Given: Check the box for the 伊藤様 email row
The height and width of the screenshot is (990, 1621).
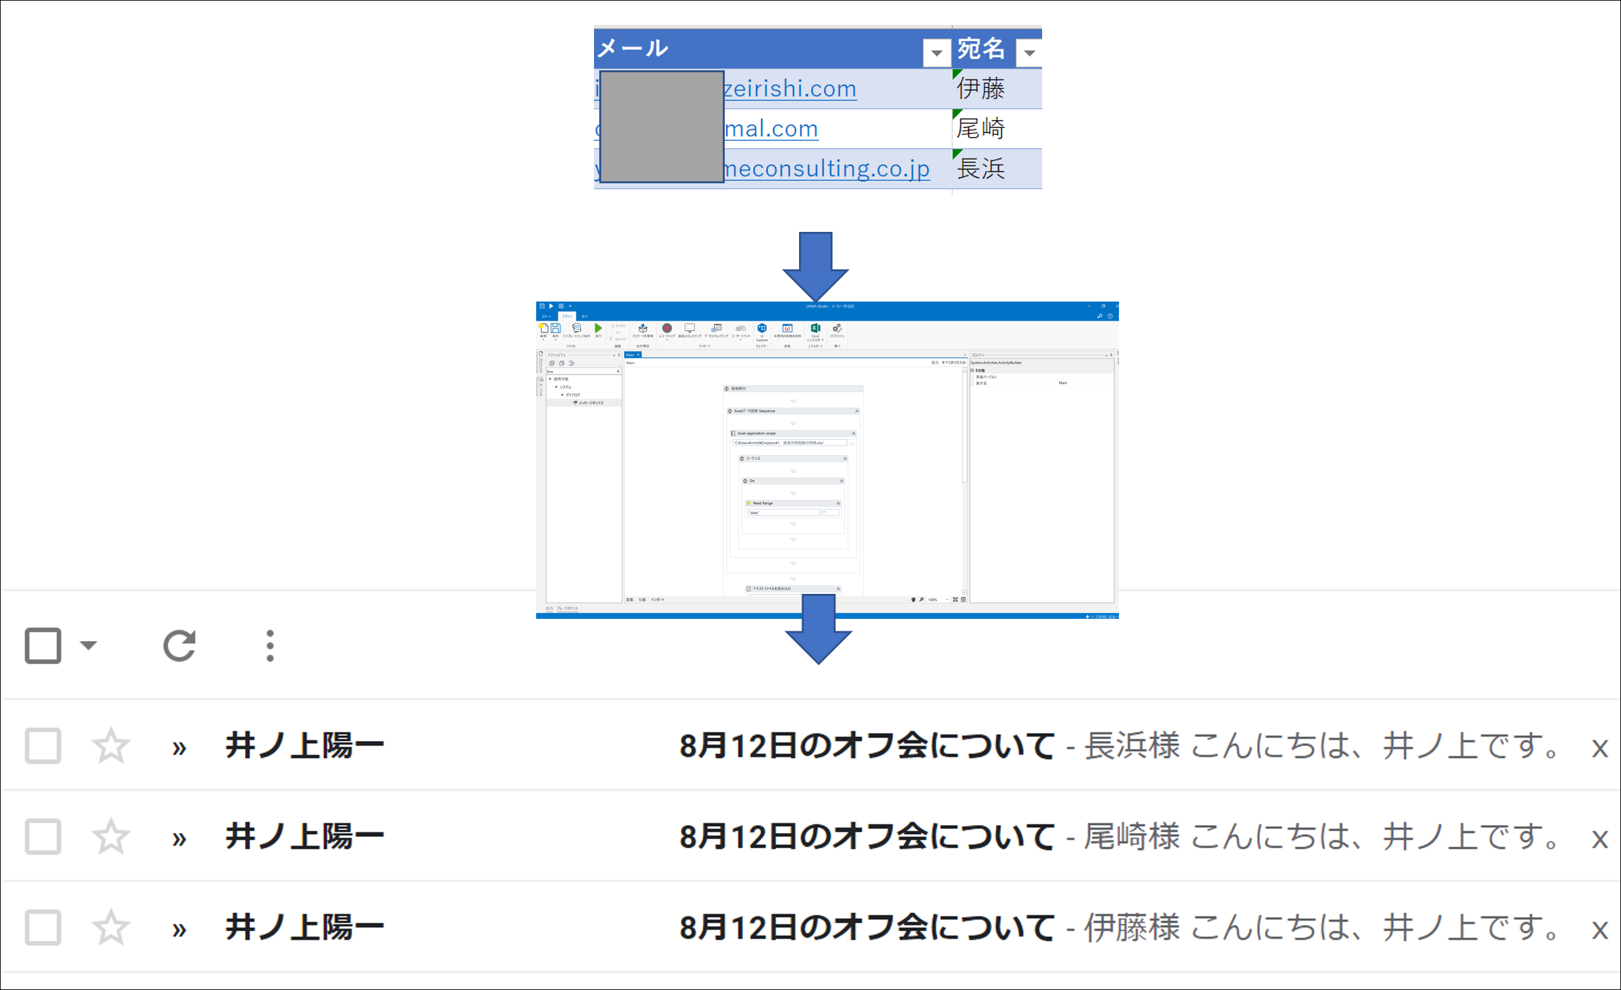Looking at the screenshot, I should click(43, 927).
